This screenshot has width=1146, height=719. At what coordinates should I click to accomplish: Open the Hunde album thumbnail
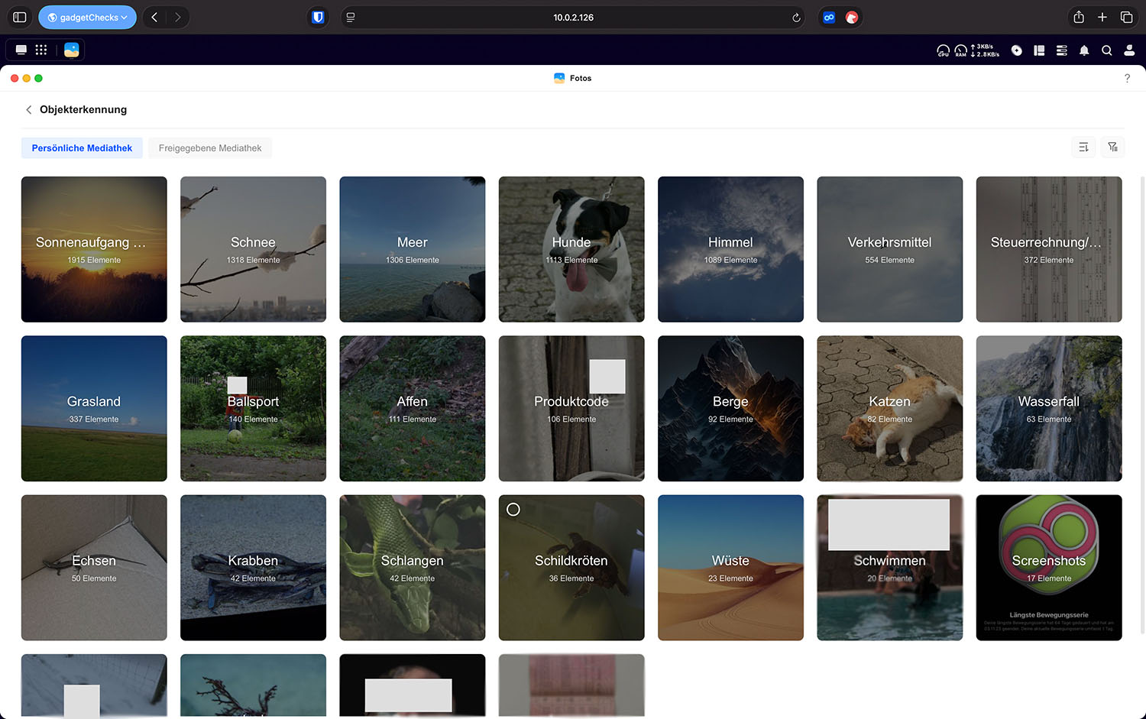[571, 249]
